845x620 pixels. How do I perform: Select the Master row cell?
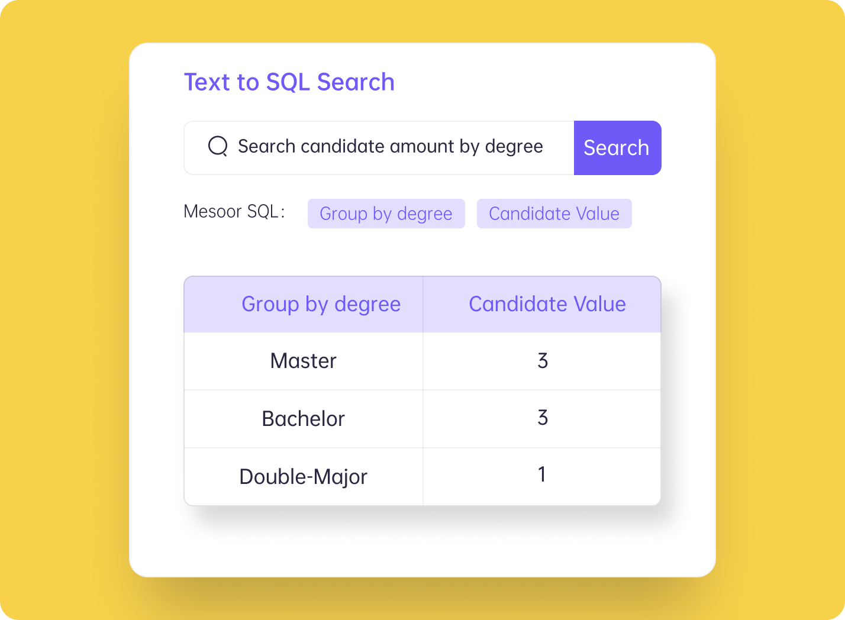coord(304,361)
